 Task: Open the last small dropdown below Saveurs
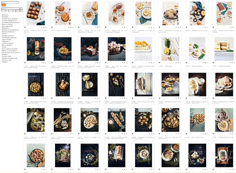(19, 11)
